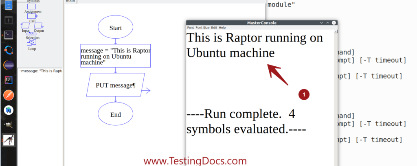Open the blue document app in the dock
The width and height of the screenshot is (417, 166).
tap(9, 4)
